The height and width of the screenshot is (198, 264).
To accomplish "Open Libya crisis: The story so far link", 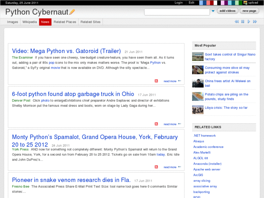I will point(226,108).
